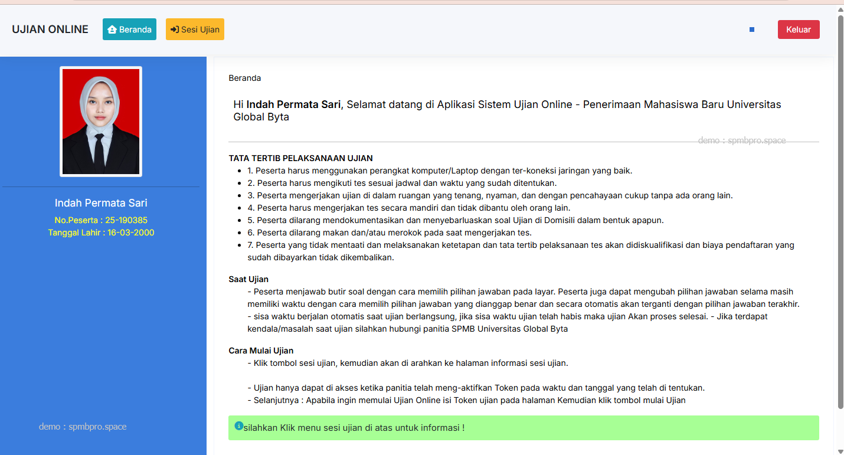Click the UJIAN ONLINE brand title

click(x=50, y=30)
